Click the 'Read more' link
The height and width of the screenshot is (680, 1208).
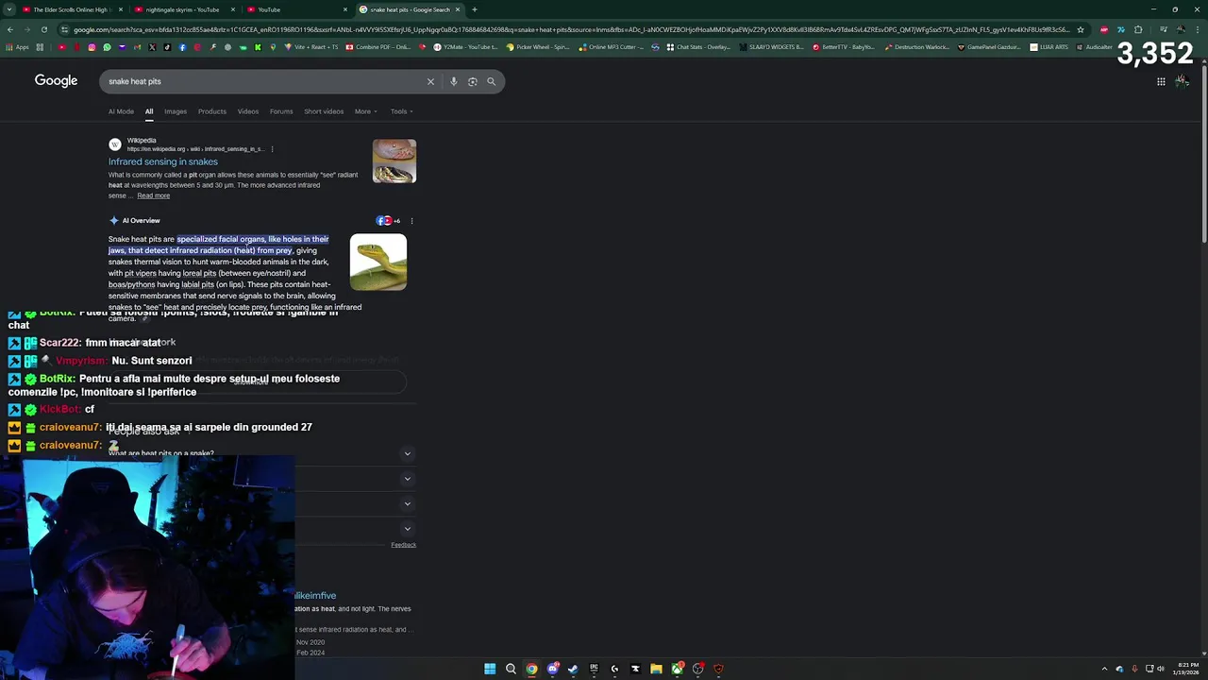tap(154, 195)
